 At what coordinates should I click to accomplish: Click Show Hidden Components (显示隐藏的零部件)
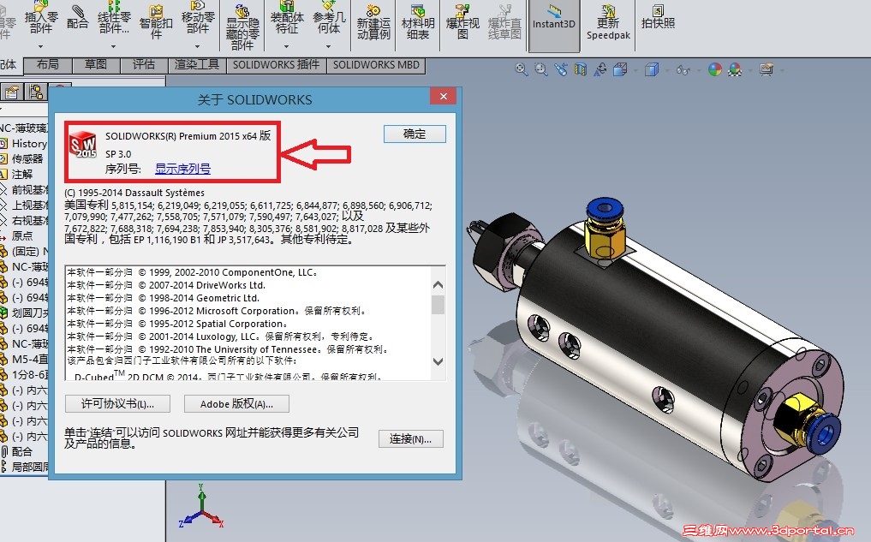click(x=242, y=27)
